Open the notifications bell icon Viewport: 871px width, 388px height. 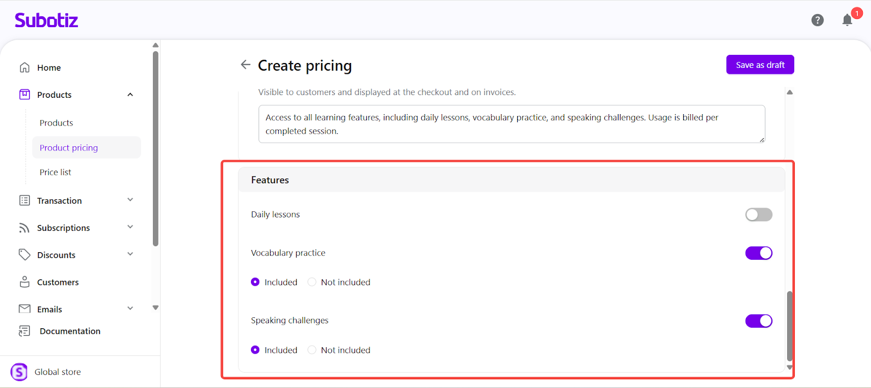[847, 21]
